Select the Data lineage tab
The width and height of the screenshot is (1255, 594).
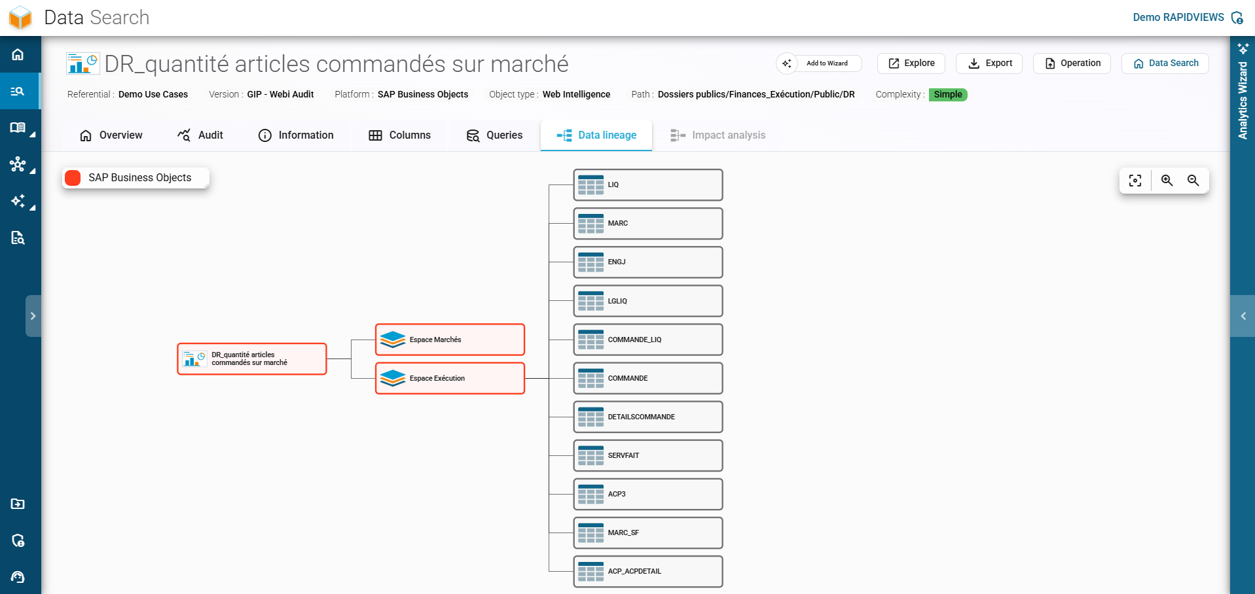[596, 135]
